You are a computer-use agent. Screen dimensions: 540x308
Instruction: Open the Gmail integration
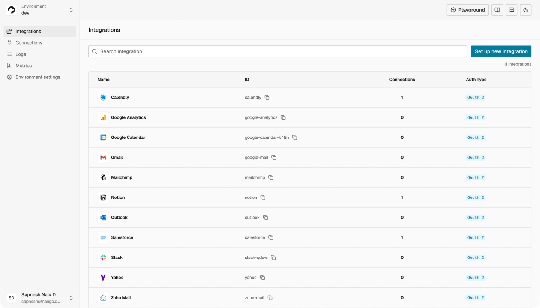pyautogui.click(x=310, y=158)
